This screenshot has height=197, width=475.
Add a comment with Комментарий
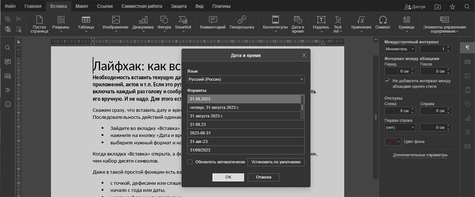[213, 22]
